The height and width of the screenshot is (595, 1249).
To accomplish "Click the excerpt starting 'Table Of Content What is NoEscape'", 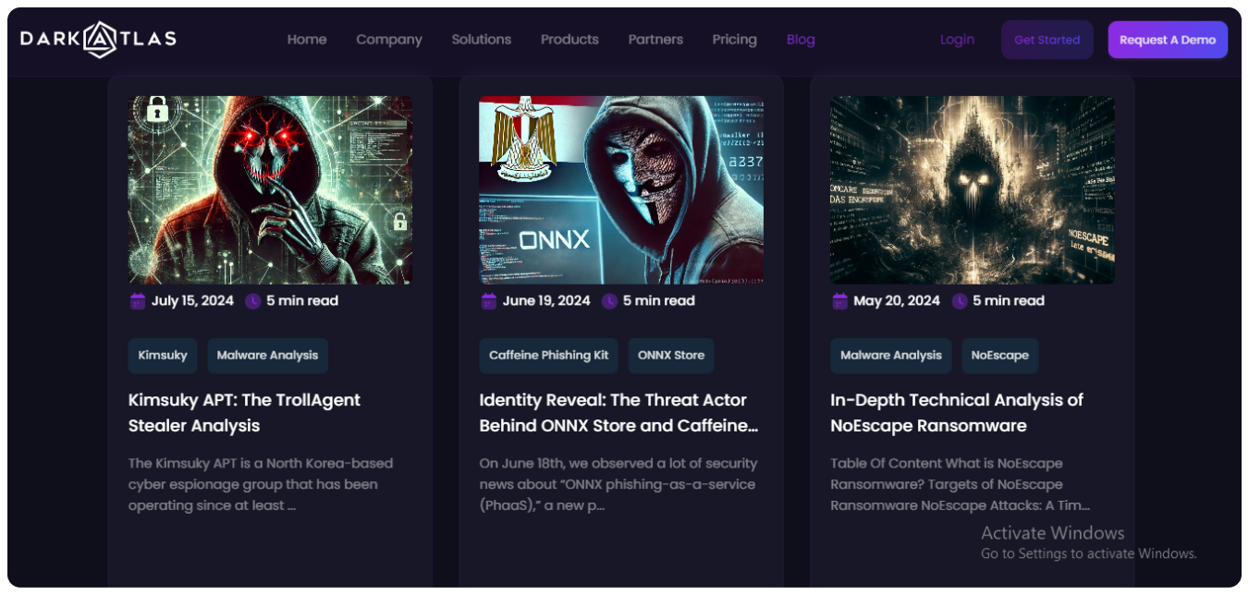I will click(961, 484).
